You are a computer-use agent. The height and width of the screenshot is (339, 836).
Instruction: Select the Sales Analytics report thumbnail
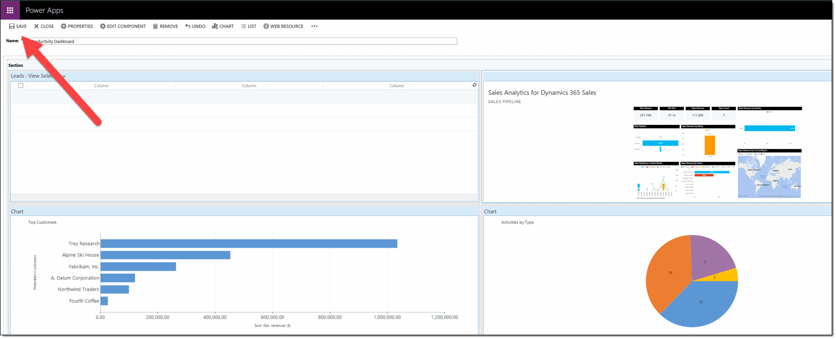(717, 152)
